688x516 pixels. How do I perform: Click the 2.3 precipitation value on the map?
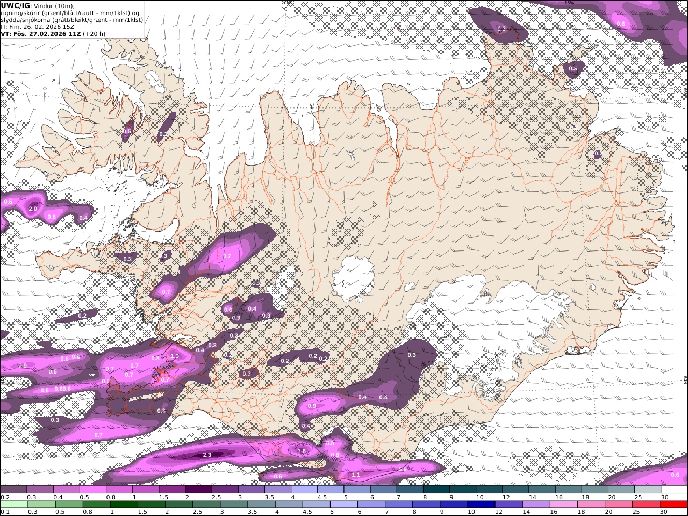(207, 455)
